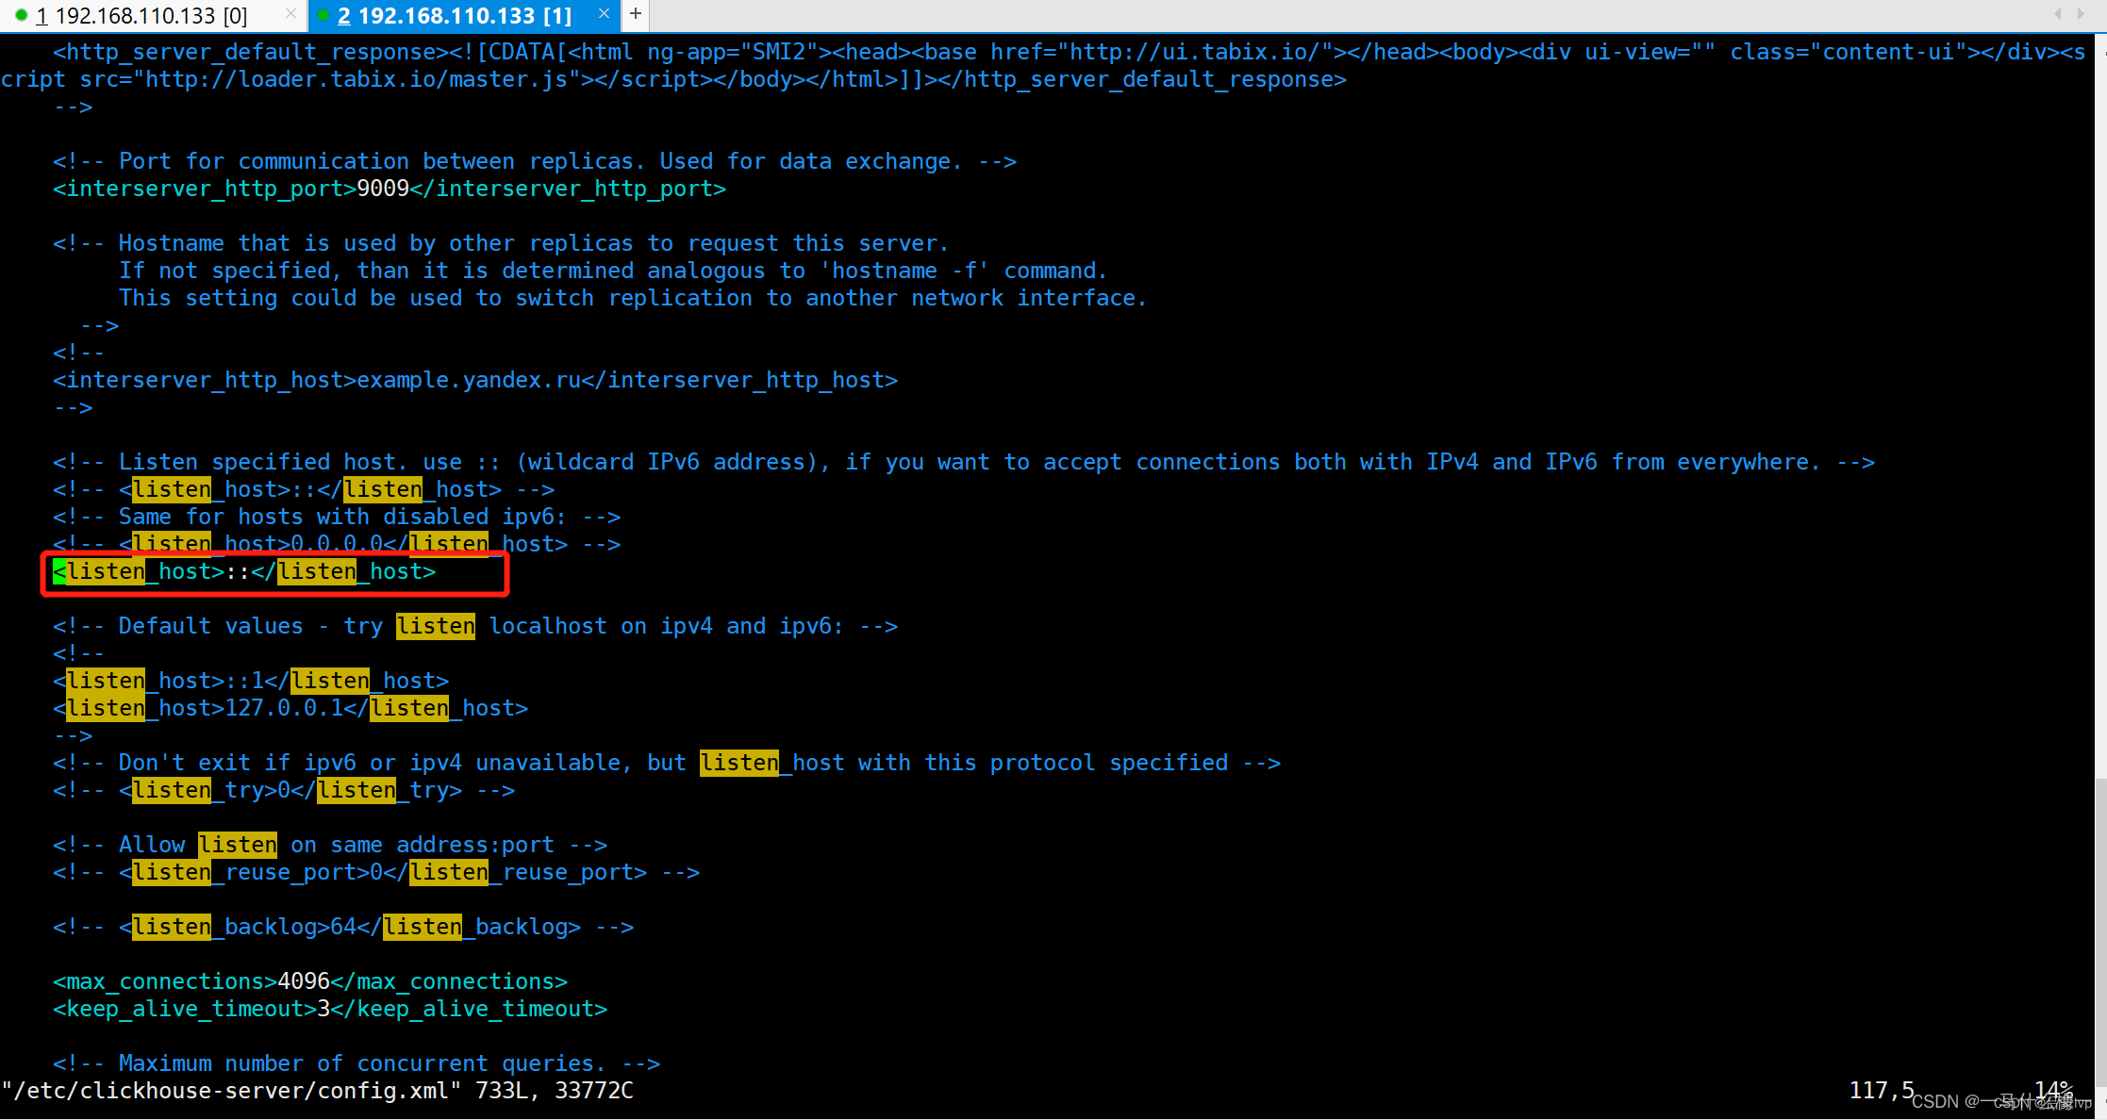Open new session tab with plus icon
Viewport: 2107px width, 1120px height.
[x=636, y=14]
